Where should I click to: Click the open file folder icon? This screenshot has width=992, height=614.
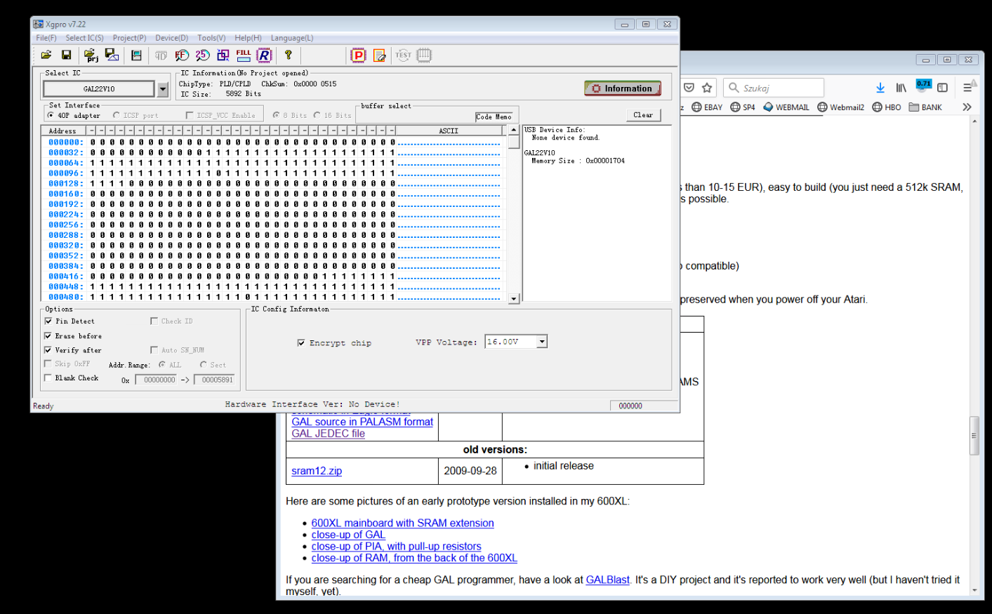tap(46, 55)
